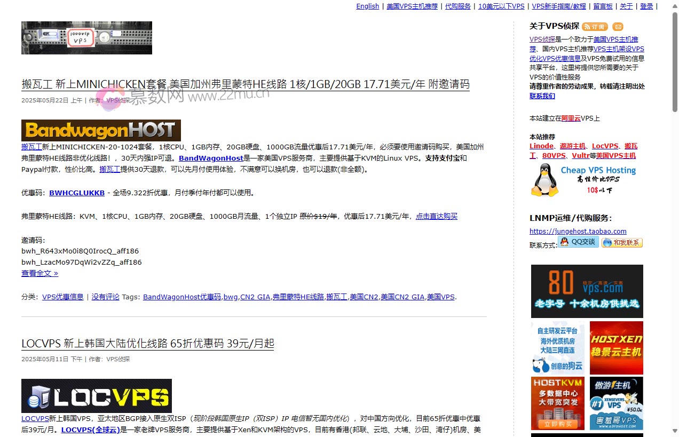Open the 留言板 menu item
Image resolution: width=679 pixels, height=437 pixels.
603,6
